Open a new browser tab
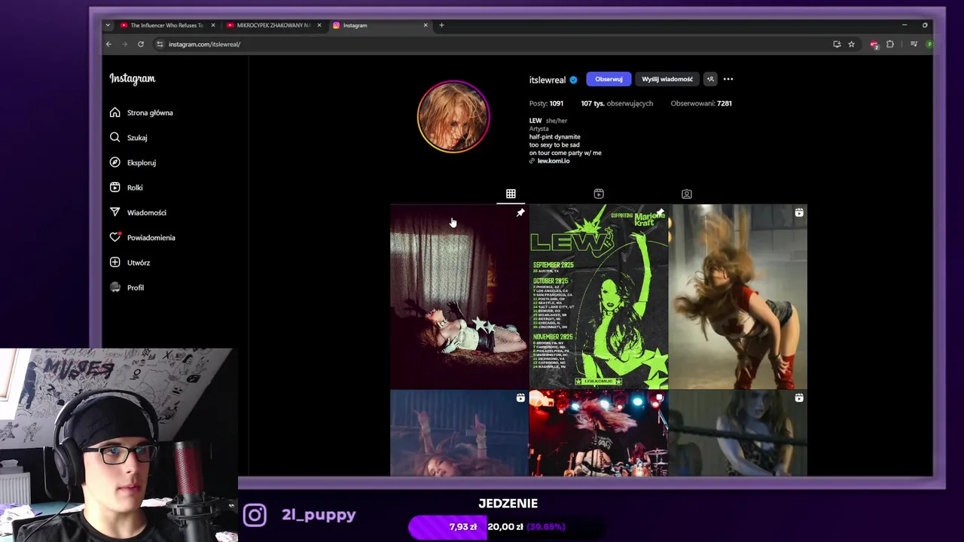Viewport: 964px width, 542px height. point(441,26)
